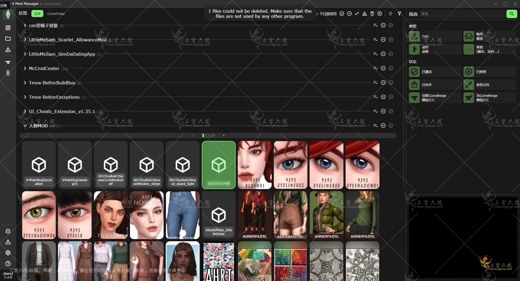Filter by 购买建造 type

489,36
